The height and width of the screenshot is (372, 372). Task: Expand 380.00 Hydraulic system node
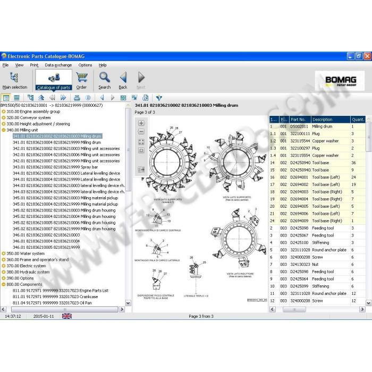click(x=3, y=272)
